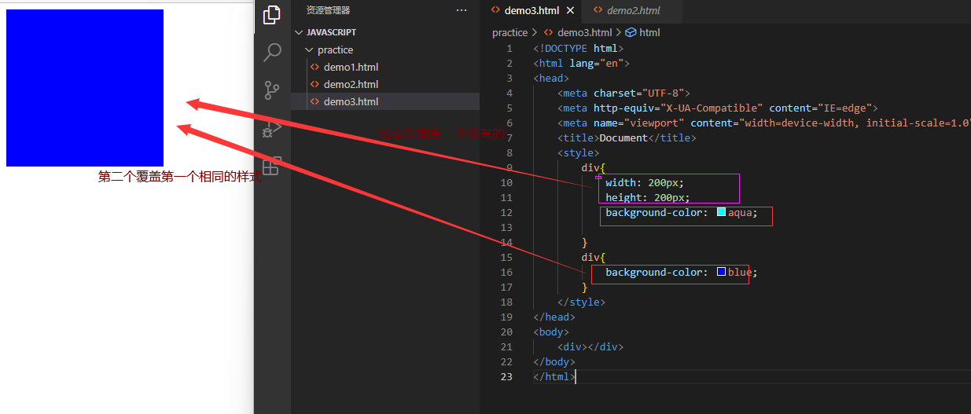Click the demo1.html file icon in tree
This screenshot has width=971, height=414.
point(315,67)
